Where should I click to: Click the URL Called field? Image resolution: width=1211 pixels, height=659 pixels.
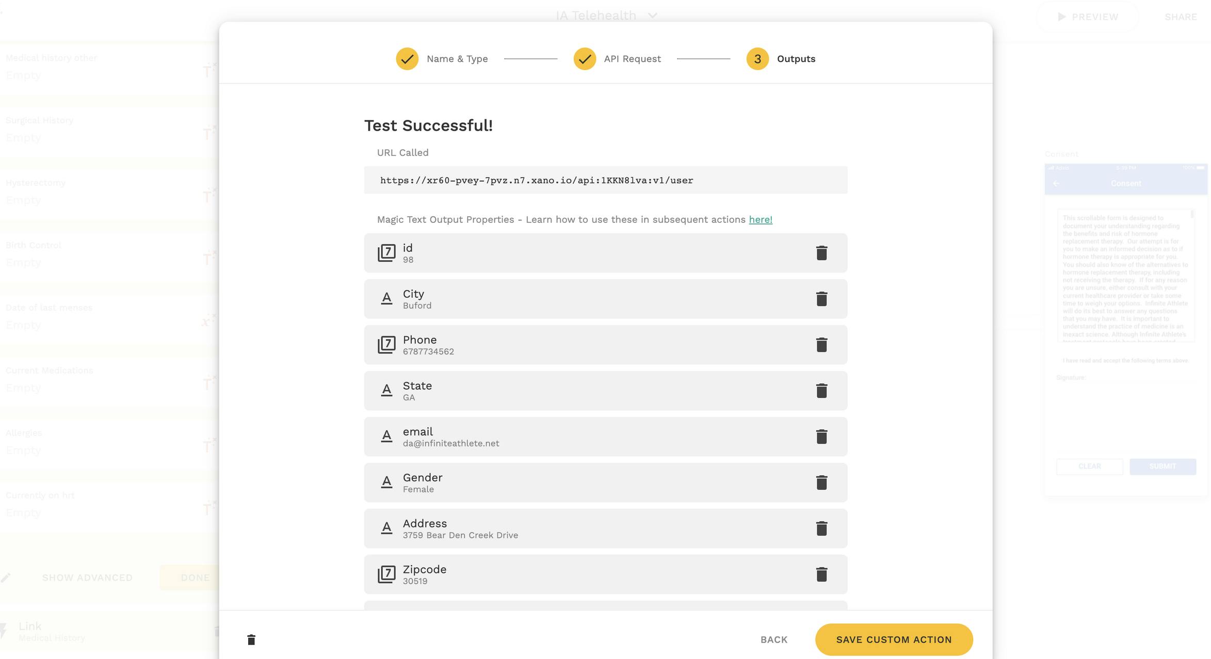pos(605,180)
